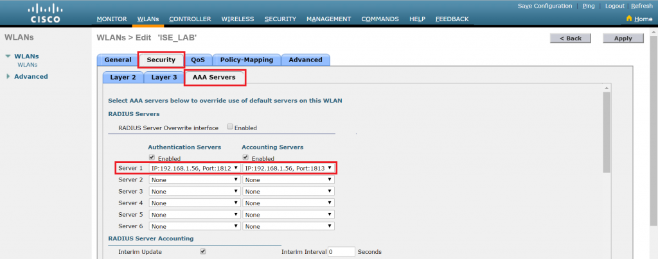
Task: Open the SECURITY top menu
Action: 280,19
